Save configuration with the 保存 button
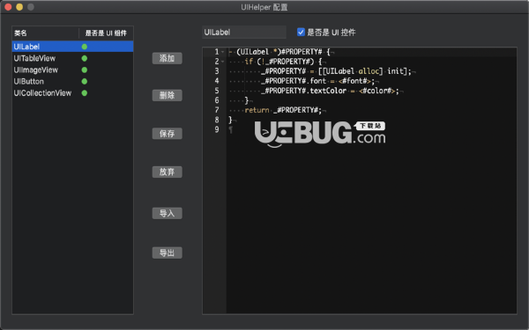This screenshot has height=330, width=529. [x=167, y=134]
